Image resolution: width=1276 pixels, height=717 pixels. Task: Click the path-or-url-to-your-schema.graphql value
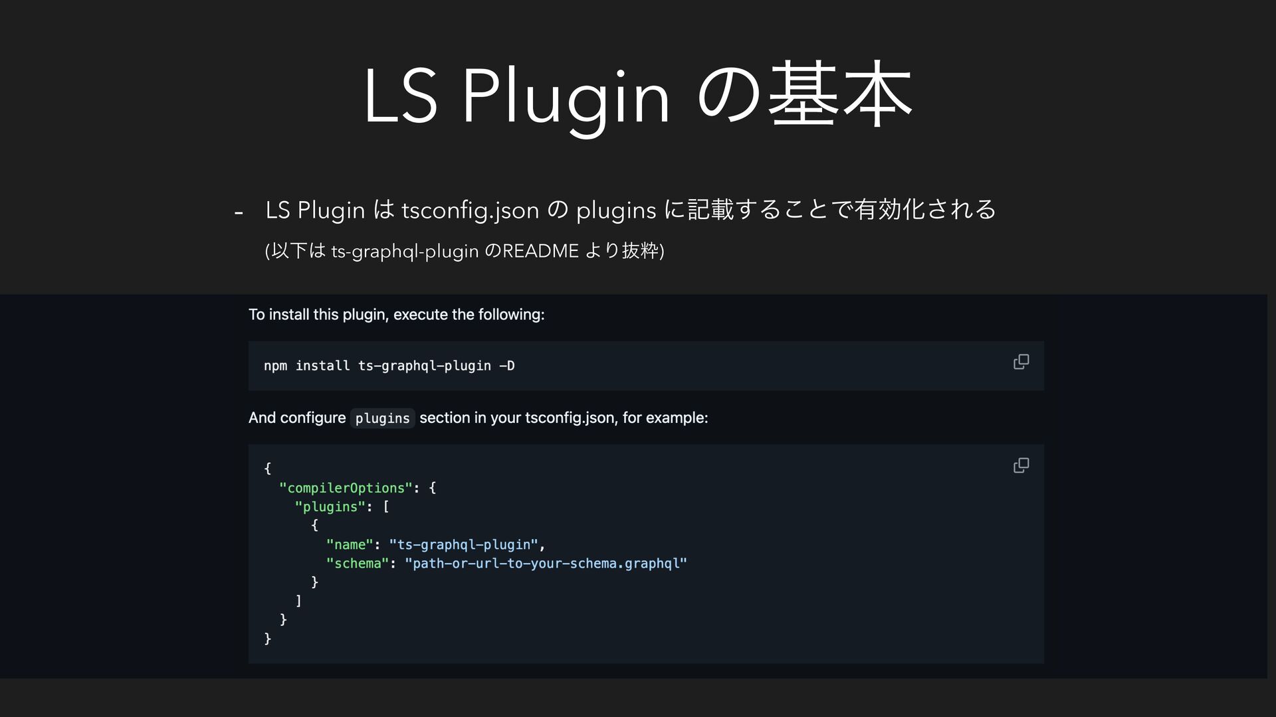pos(546,563)
